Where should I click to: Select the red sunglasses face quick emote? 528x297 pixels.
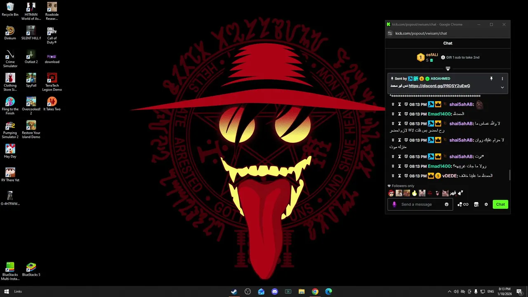[x=391, y=193]
